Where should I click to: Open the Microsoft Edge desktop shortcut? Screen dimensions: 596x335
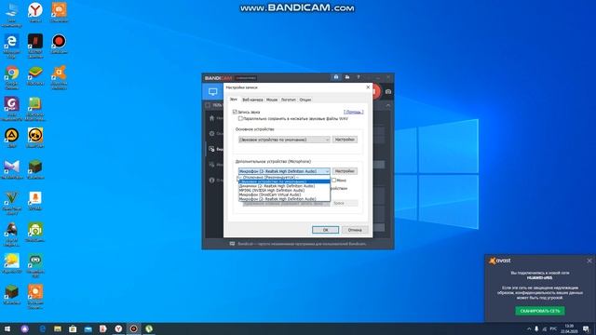(x=12, y=46)
